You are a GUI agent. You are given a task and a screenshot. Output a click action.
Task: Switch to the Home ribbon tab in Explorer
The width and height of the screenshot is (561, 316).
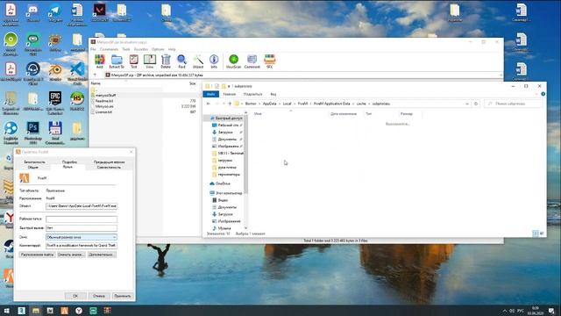tap(230, 94)
